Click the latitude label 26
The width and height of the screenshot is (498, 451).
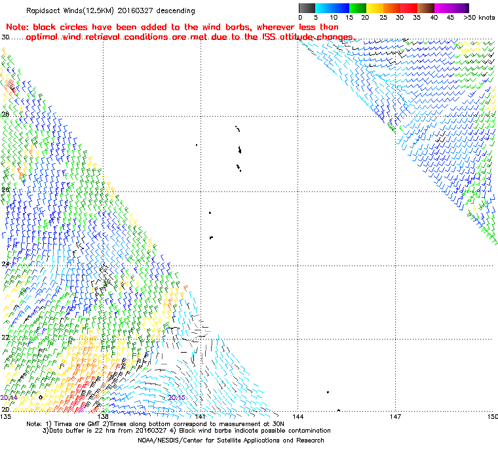(x=5, y=189)
